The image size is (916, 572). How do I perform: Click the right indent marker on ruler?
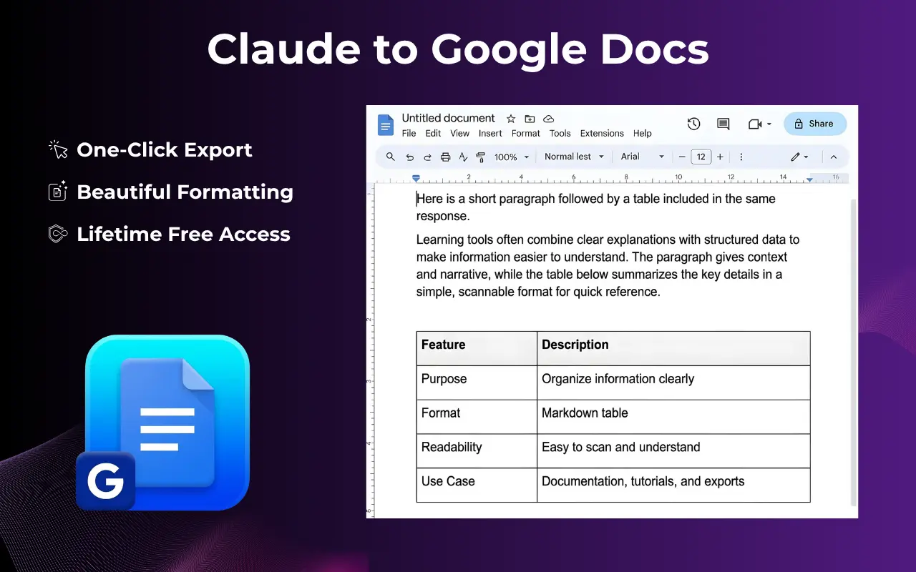point(809,179)
